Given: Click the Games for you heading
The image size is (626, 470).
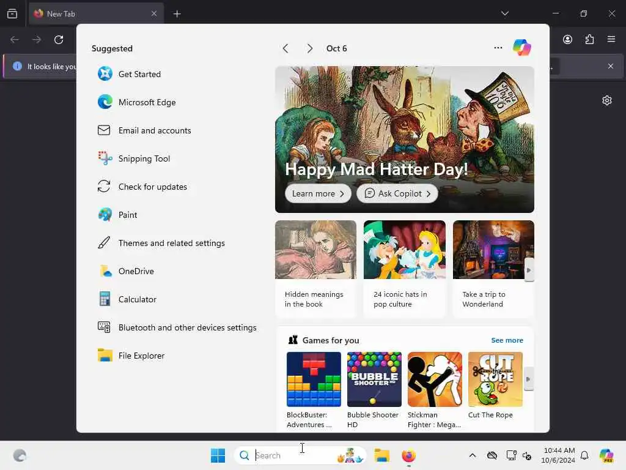Looking at the screenshot, I should (x=331, y=340).
